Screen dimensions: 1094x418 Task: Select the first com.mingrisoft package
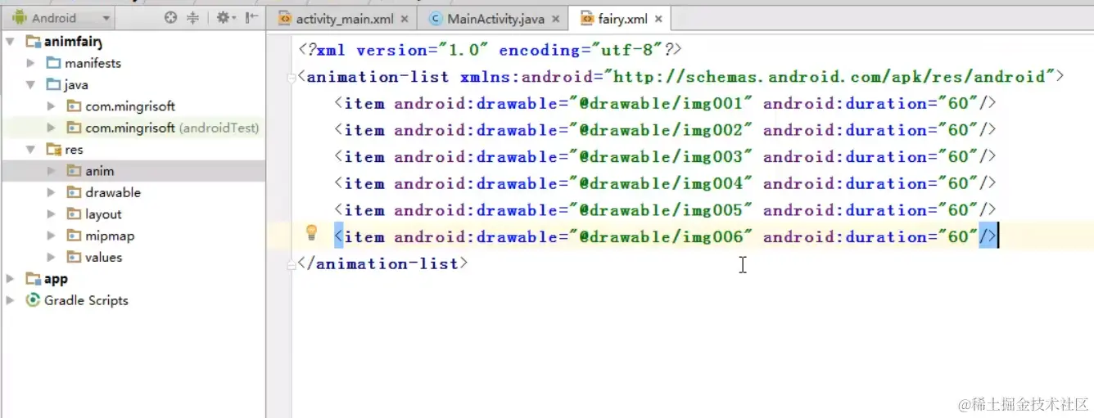(130, 106)
